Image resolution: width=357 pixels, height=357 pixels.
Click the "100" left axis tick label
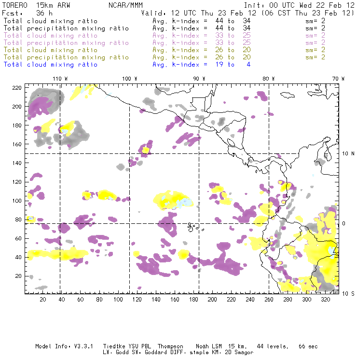tap(17, 201)
